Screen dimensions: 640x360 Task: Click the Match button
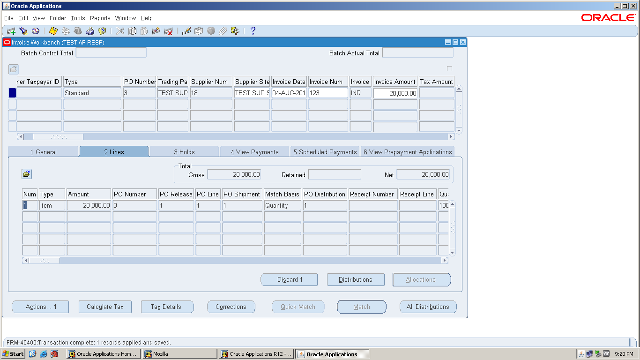tap(362, 307)
